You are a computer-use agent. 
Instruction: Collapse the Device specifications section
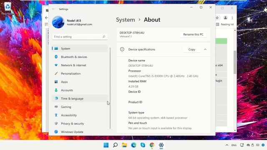(205, 49)
